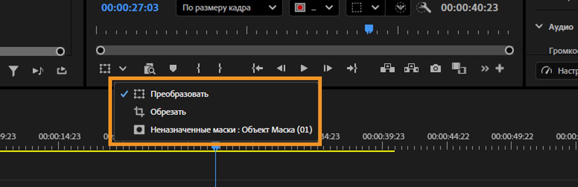Click the timeline ruler at 00:00:14:23

coord(60,136)
